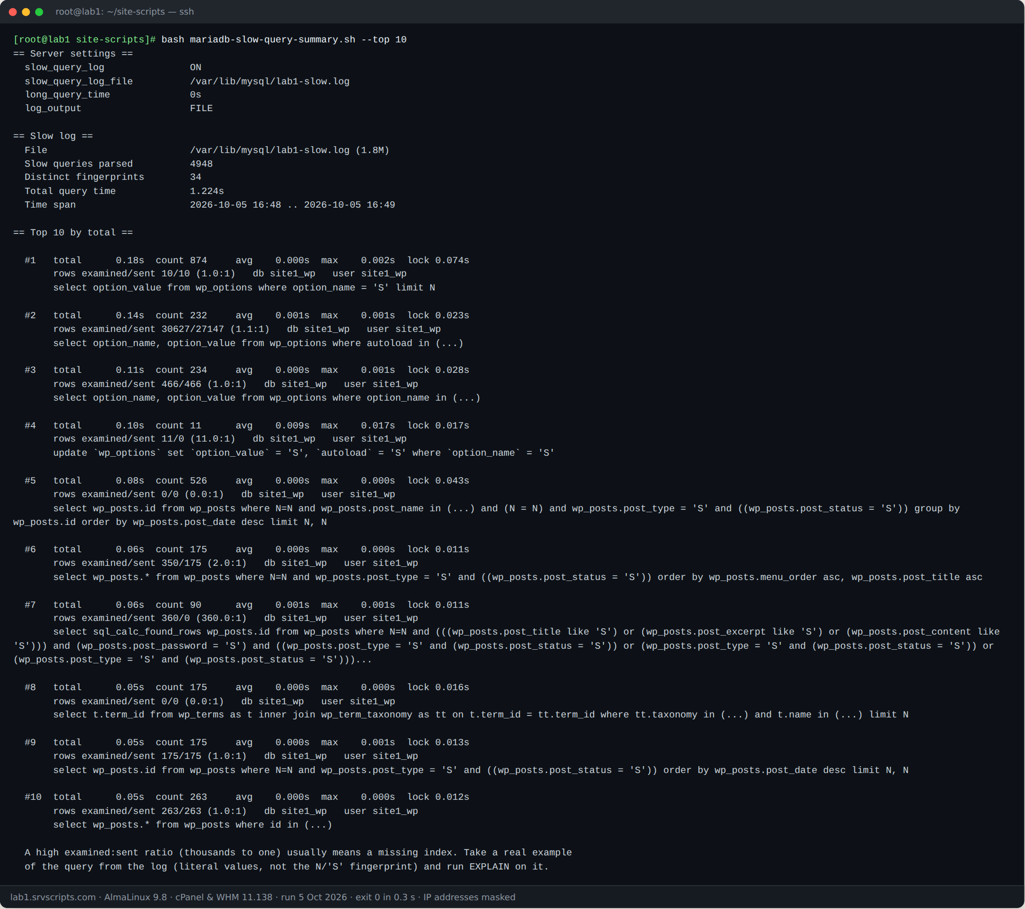Click 'lab1.srvscripts.com' in the status bar

point(53,897)
